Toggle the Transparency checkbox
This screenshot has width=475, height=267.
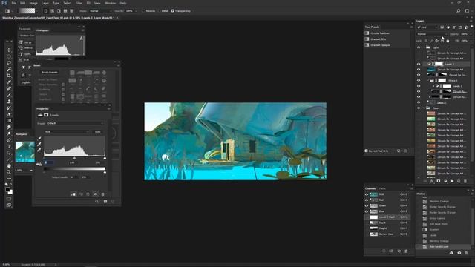(173, 11)
